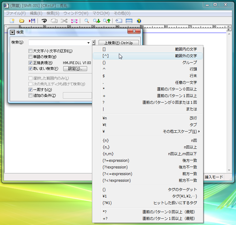Enable 追加の条件(Z) checkbox

[30, 95]
